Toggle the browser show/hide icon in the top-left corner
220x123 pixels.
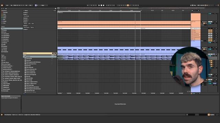[2, 5]
